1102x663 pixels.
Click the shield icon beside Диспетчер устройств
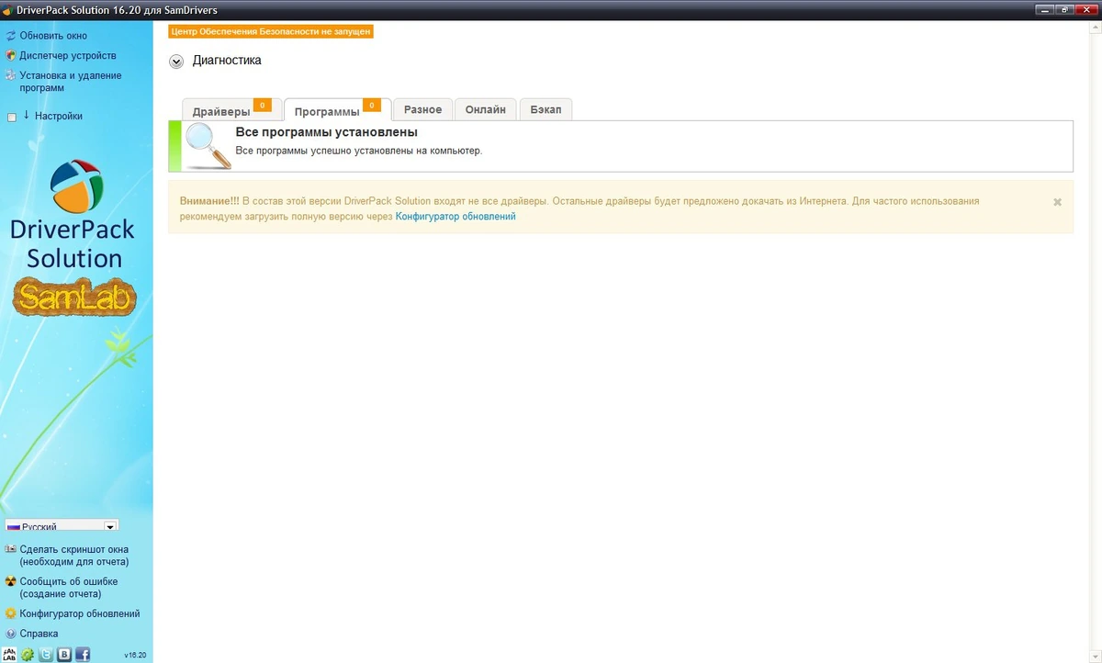coord(10,55)
